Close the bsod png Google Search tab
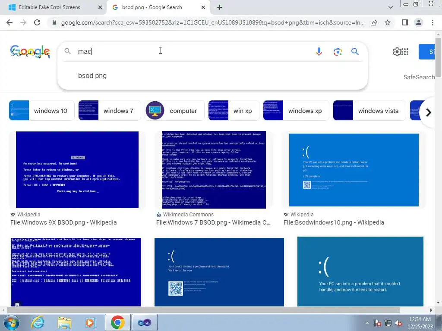This screenshot has height=331, width=442. pyautogui.click(x=203, y=7)
